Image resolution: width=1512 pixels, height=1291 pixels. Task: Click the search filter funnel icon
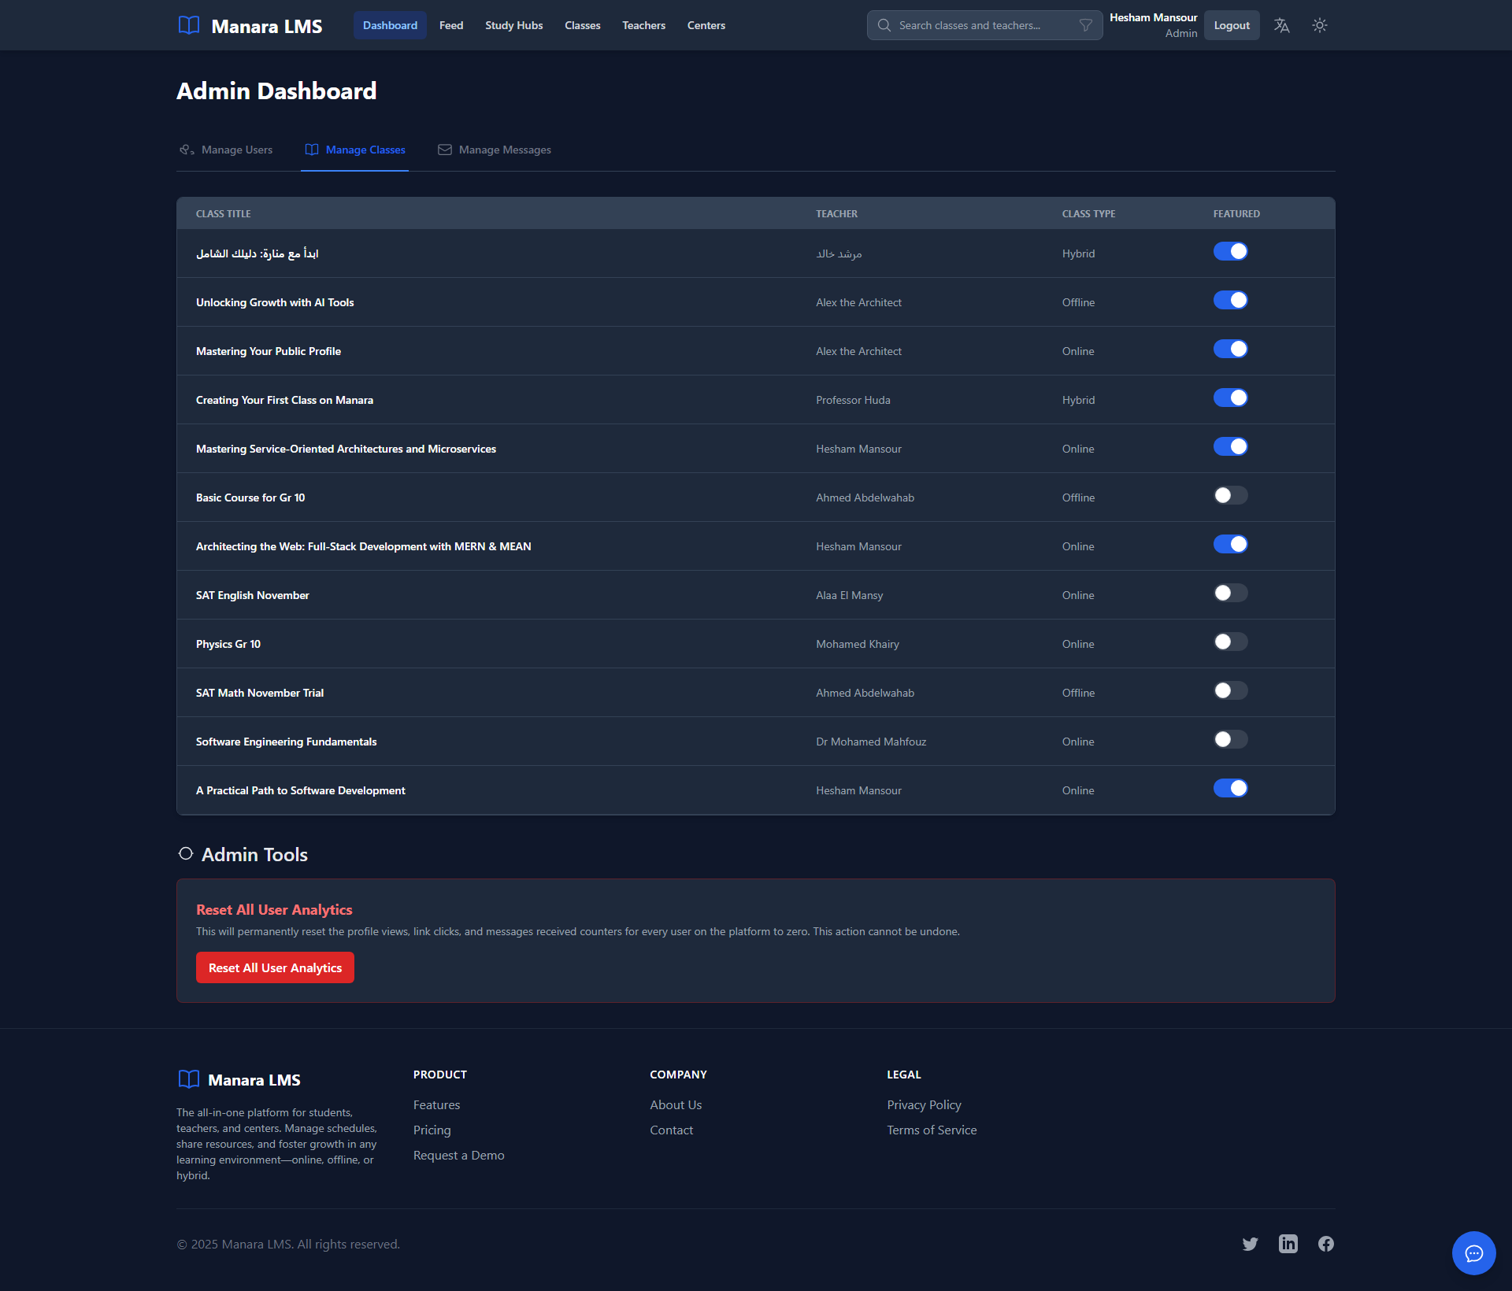1086,25
